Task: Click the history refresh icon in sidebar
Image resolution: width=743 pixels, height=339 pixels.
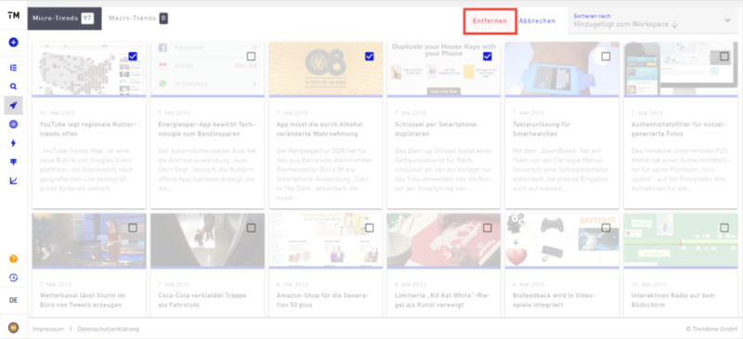Action: coord(13,278)
